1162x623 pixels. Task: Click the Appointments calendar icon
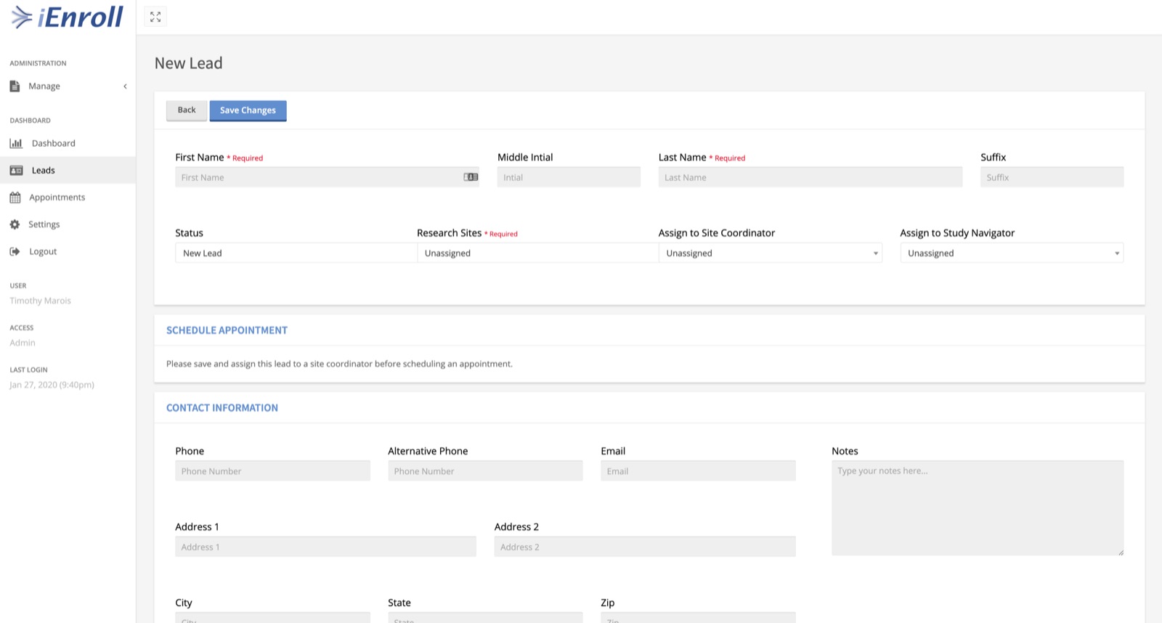click(x=15, y=198)
